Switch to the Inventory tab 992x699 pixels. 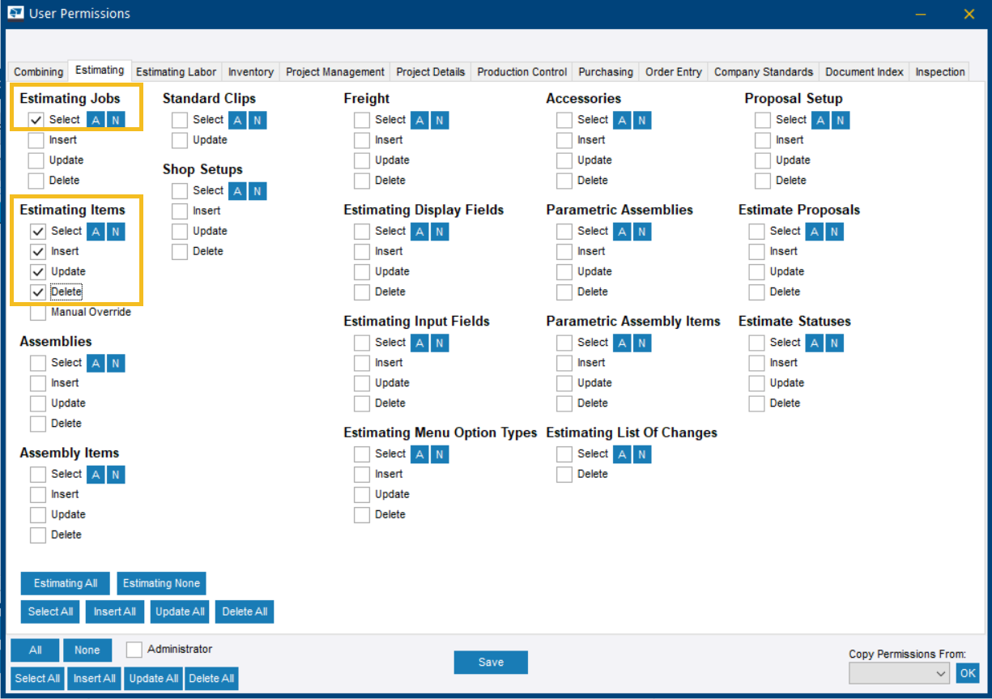[x=251, y=72]
